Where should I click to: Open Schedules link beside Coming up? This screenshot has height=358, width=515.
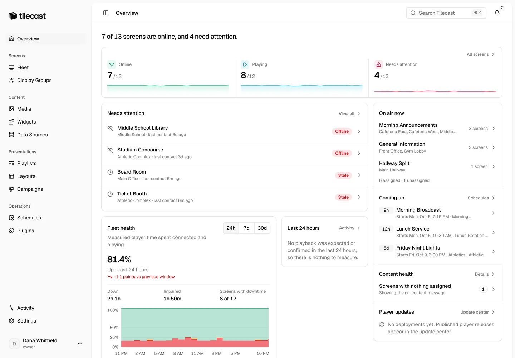[481, 198]
